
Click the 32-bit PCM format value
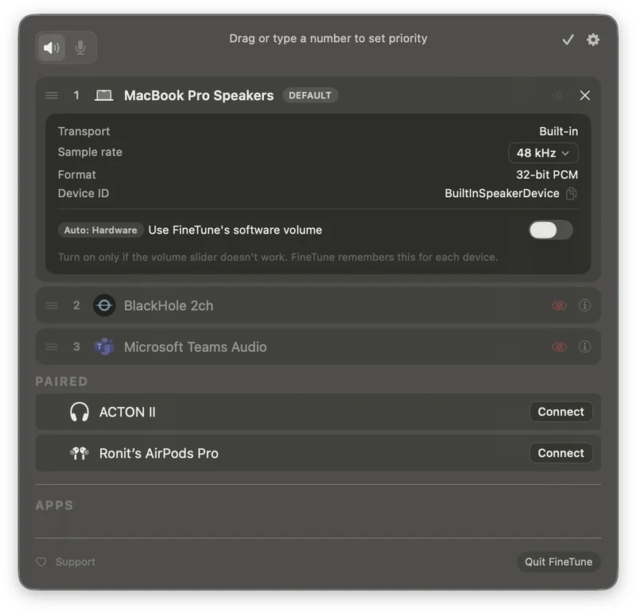547,175
